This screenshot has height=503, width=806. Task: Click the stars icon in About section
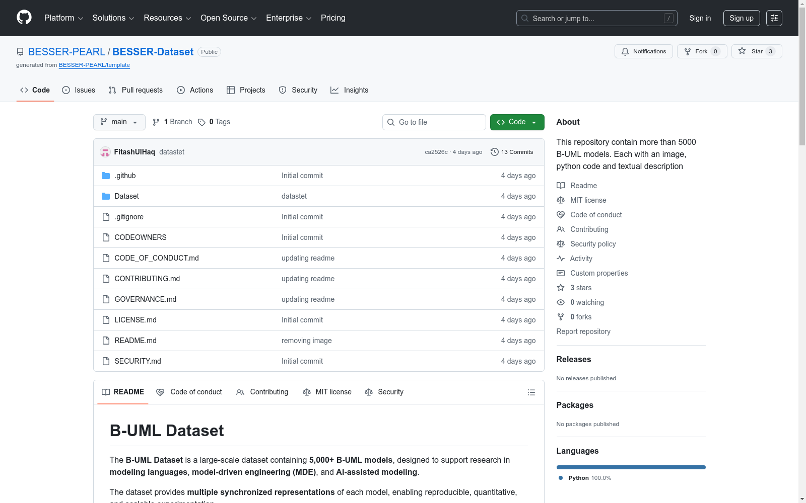[x=561, y=288]
